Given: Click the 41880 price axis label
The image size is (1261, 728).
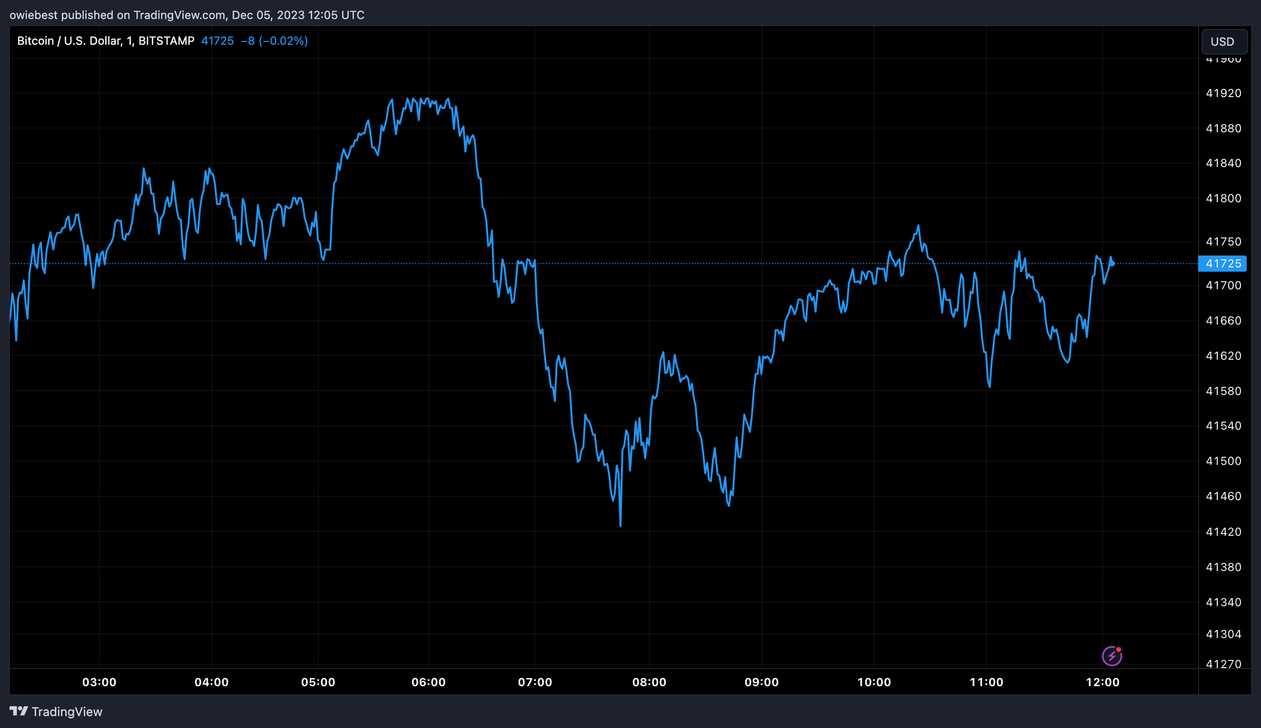Looking at the screenshot, I should [1223, 128].
